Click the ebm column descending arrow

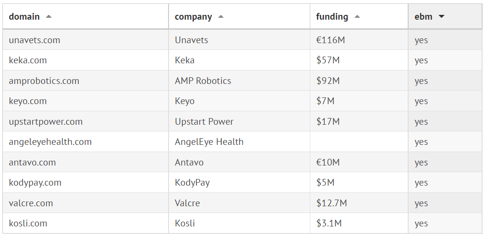[441, 17]
